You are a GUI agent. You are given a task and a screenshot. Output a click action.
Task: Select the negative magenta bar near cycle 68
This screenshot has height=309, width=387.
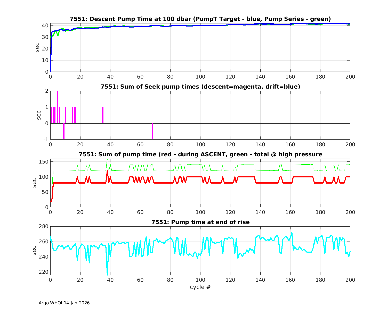tap(152, 131)
